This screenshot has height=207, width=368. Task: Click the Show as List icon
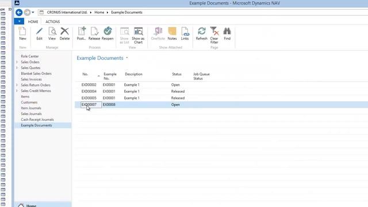(x=124, y=31)
